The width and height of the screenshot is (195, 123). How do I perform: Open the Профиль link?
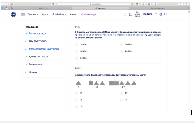point(147,14)
